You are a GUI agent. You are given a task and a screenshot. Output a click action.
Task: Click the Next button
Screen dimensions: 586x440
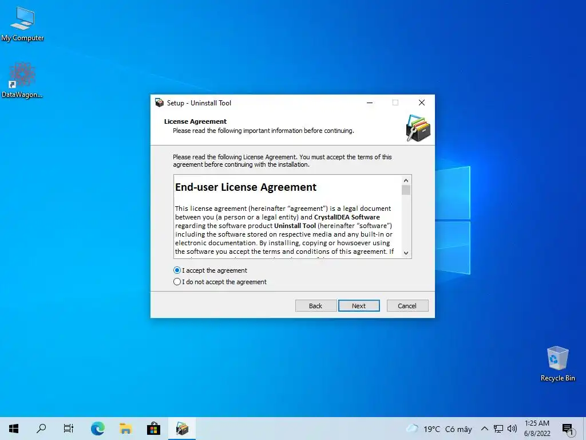[x=359, y=306]
